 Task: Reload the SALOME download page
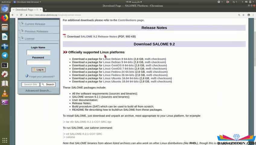pos(21,15)
